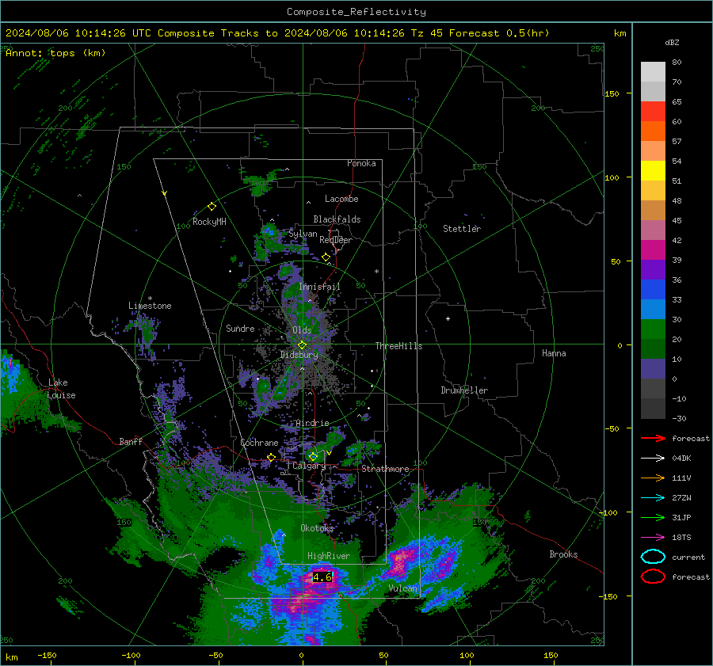
Task: Click the yellow diamond marker above Calgary
Action: click(x=313, y=456)
